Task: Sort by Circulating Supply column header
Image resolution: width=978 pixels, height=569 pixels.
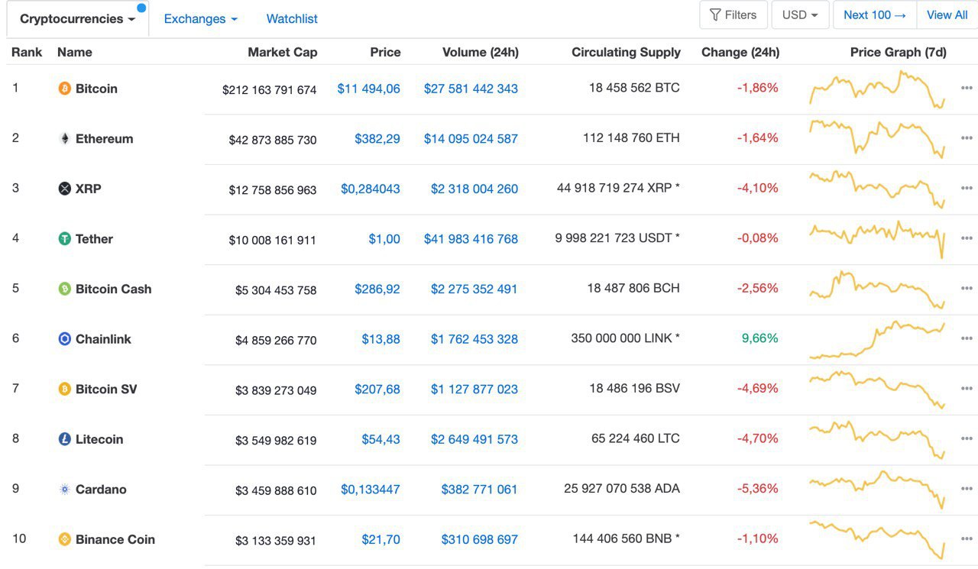Action: tap(626, 52)
